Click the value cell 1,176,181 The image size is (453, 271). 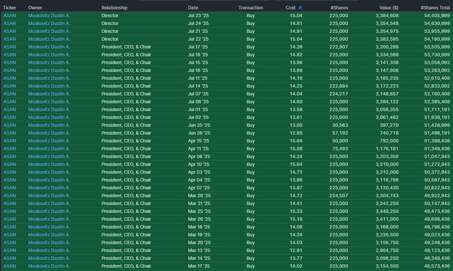pyautogui.click(x=387, y=149)
